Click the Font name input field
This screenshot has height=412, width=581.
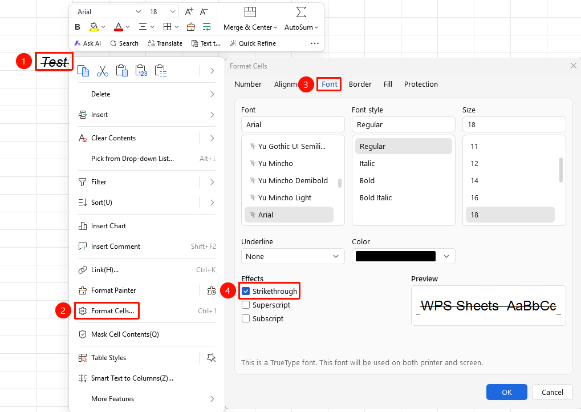292,124
